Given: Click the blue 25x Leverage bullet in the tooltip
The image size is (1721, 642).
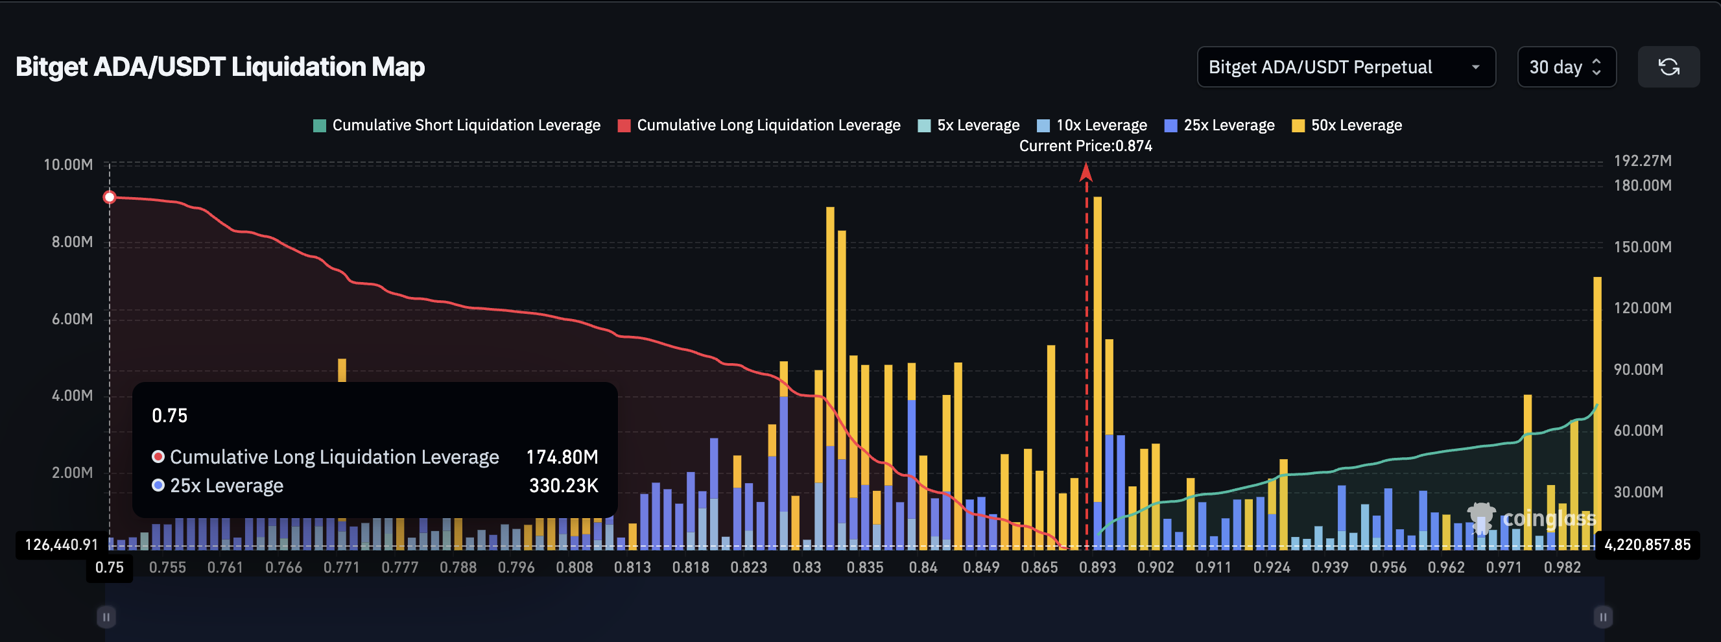Looking at the screenshot, I should click(x=158, y=486).
